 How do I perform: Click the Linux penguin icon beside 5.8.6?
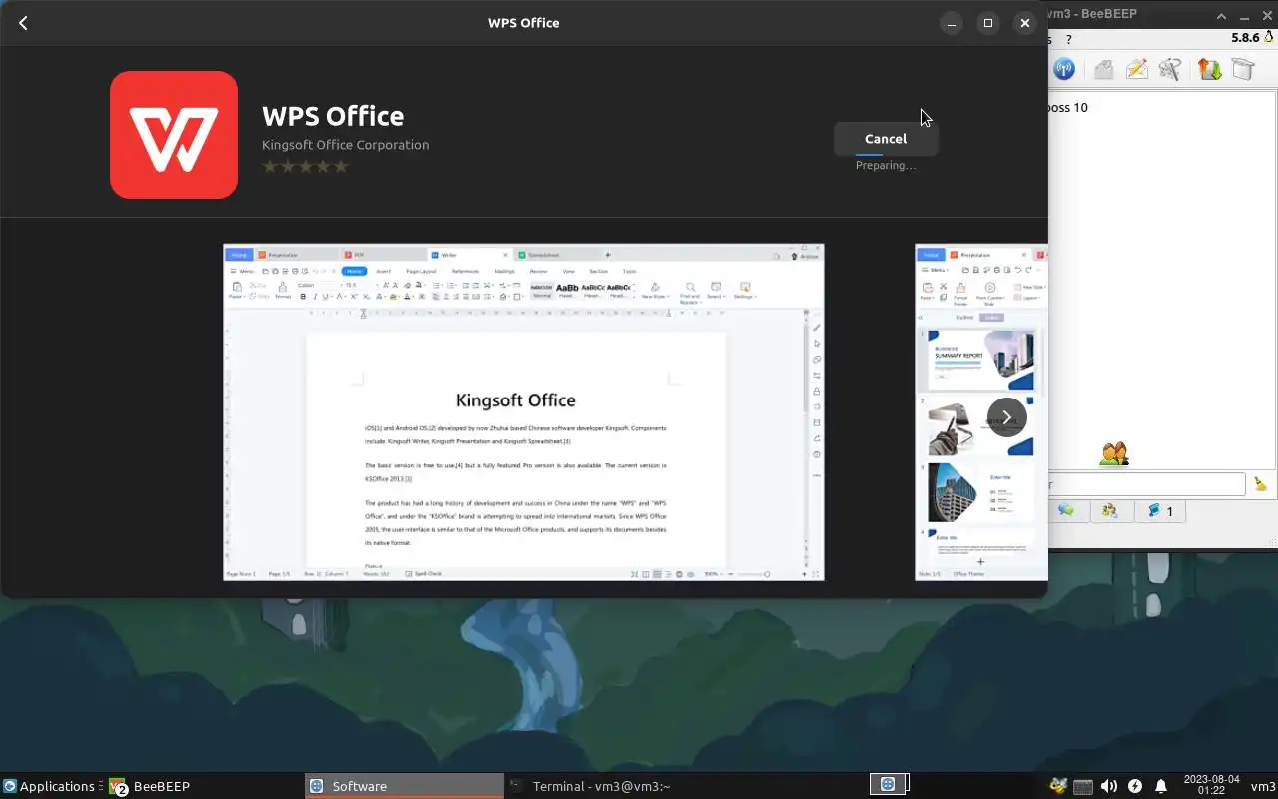(1269, 37)
